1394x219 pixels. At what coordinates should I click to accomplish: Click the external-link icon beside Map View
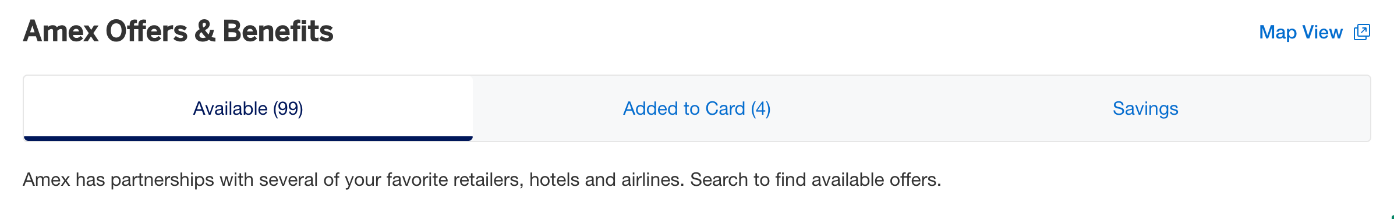(1362, 32)
